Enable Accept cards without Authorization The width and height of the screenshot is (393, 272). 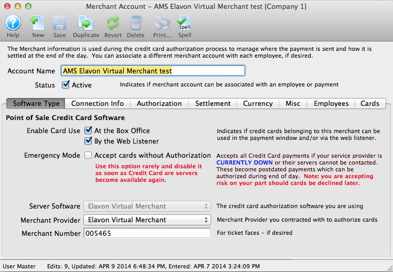coord(88,156)
